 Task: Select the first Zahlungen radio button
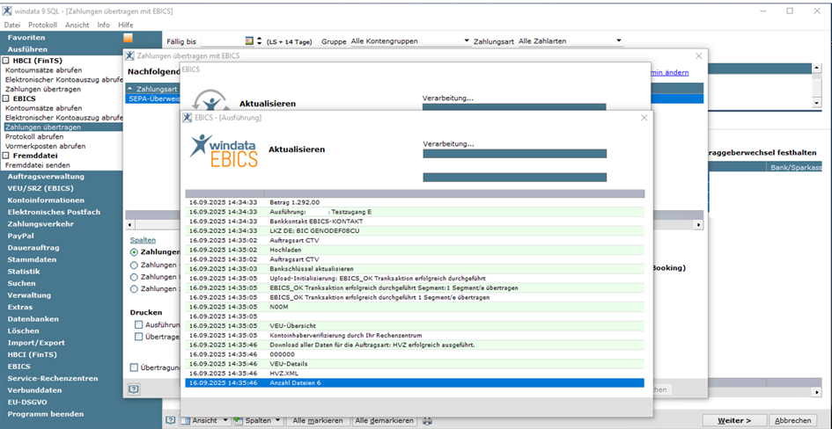tap(135, 251)
